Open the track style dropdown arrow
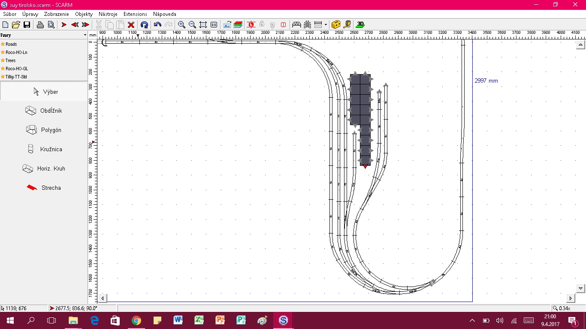The height and width of the screenshot is (329, 586). click(326, 25)
